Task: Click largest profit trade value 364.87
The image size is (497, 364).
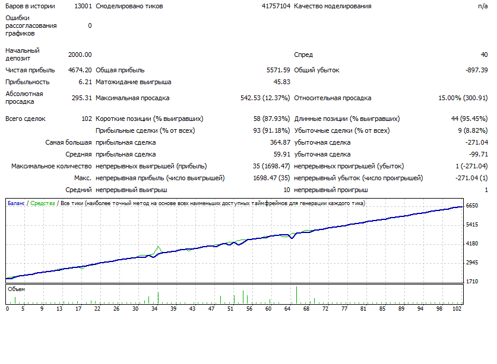Action: 280,142
